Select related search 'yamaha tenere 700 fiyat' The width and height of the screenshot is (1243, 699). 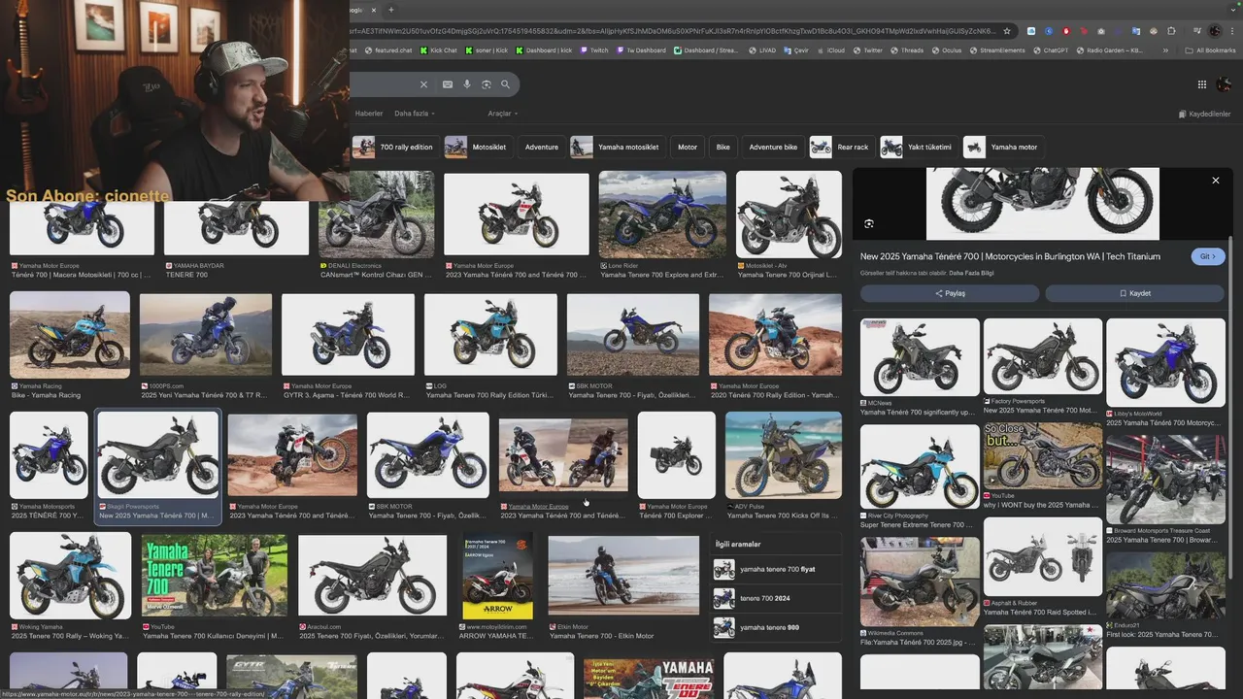tap(777, 570)
